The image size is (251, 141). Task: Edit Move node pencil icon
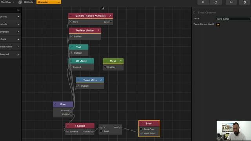tap(120, 61)
